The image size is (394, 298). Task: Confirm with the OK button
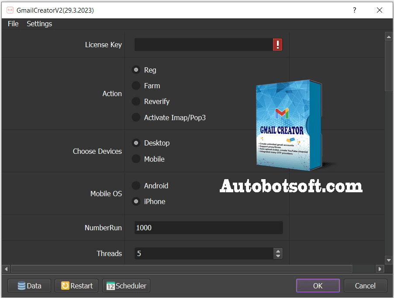pyautogui.click(x=318, y=286)
